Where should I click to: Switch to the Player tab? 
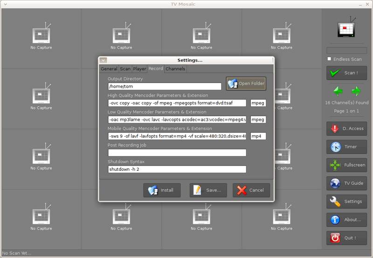click(139, 69)
